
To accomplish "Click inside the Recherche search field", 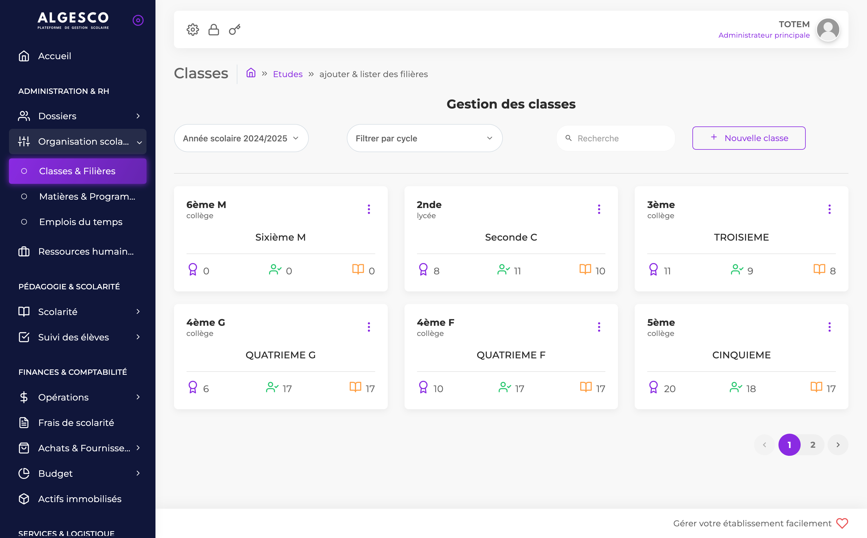I will pyautogui.click(x=615, y=138).
